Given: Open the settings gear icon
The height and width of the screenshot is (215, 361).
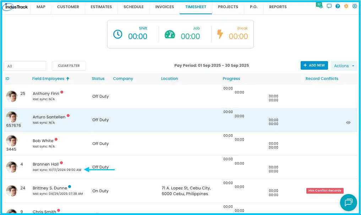Looking at the screenshot, I should point(346,6).
